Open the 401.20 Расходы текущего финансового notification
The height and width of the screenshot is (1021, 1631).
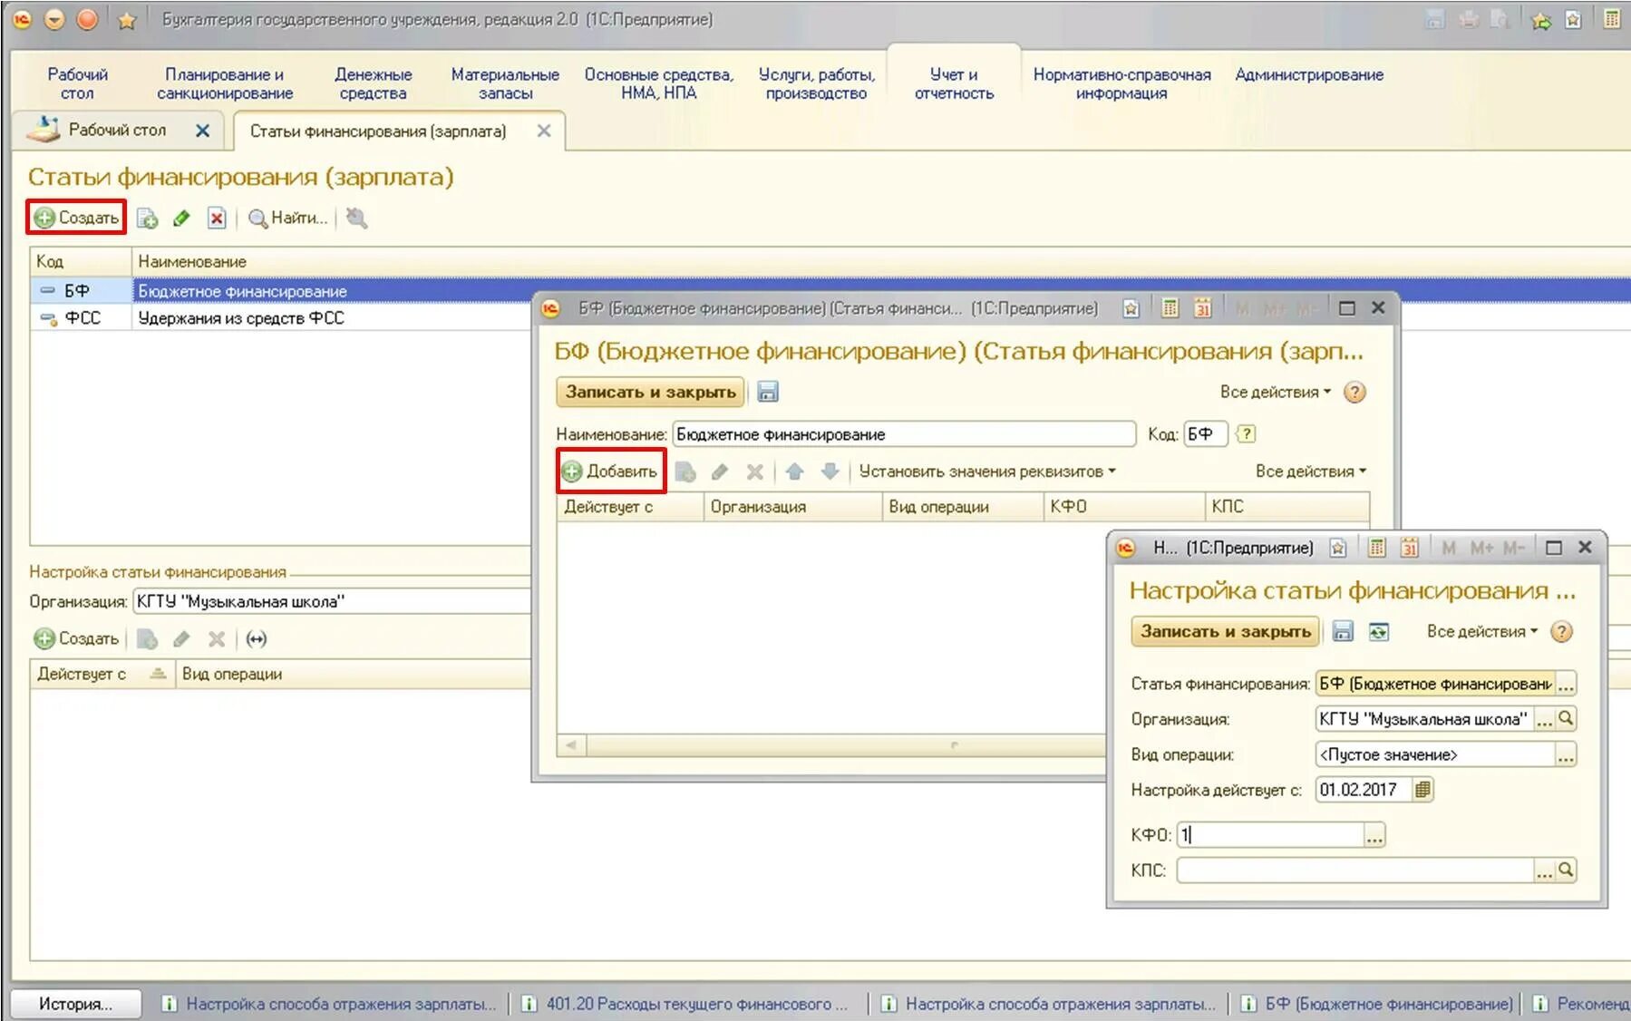click(x=687, y=1004)
